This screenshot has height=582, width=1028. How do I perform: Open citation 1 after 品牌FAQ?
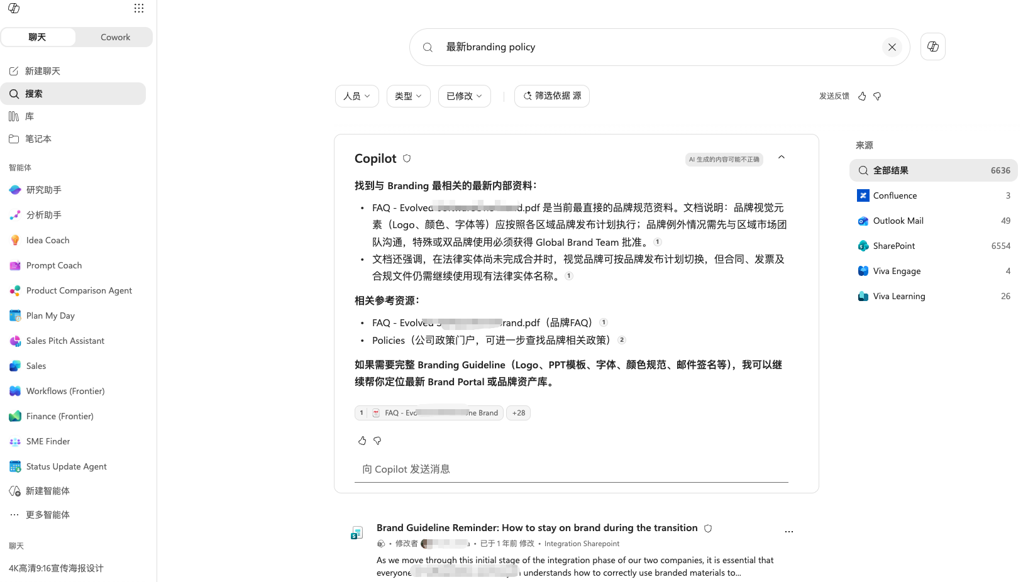click(x=604, y=322)
